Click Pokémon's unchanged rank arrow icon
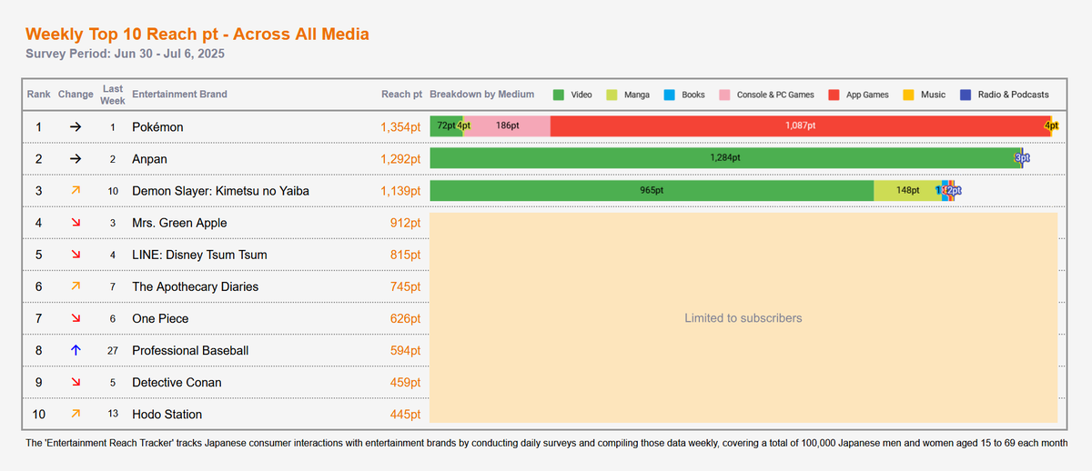The height and width of the screenshot is (471, 1092). [76, 127]
